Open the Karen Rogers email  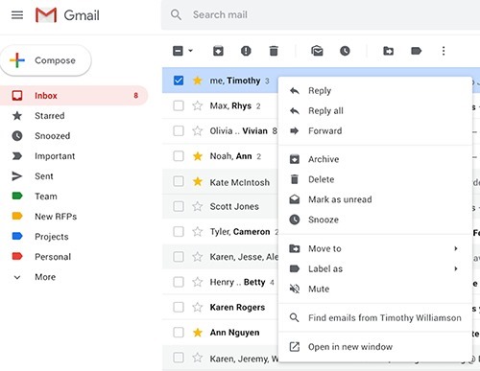pos(237,307)
